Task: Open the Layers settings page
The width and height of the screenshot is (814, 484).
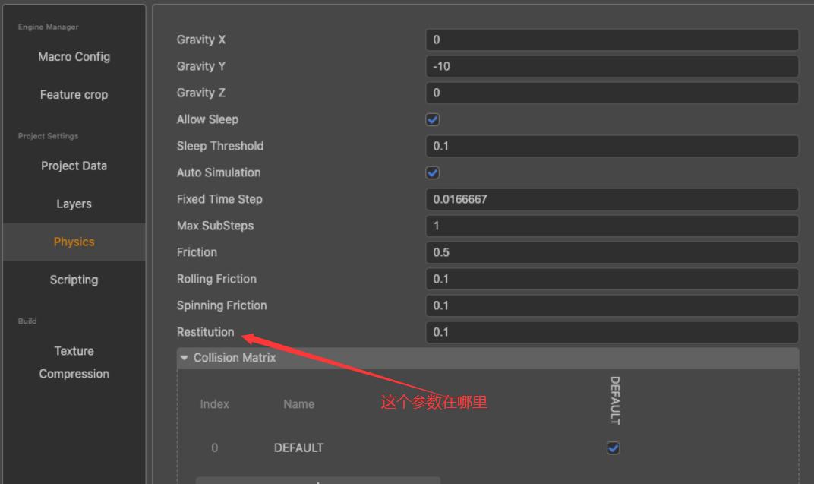Action: pos(74,204)
